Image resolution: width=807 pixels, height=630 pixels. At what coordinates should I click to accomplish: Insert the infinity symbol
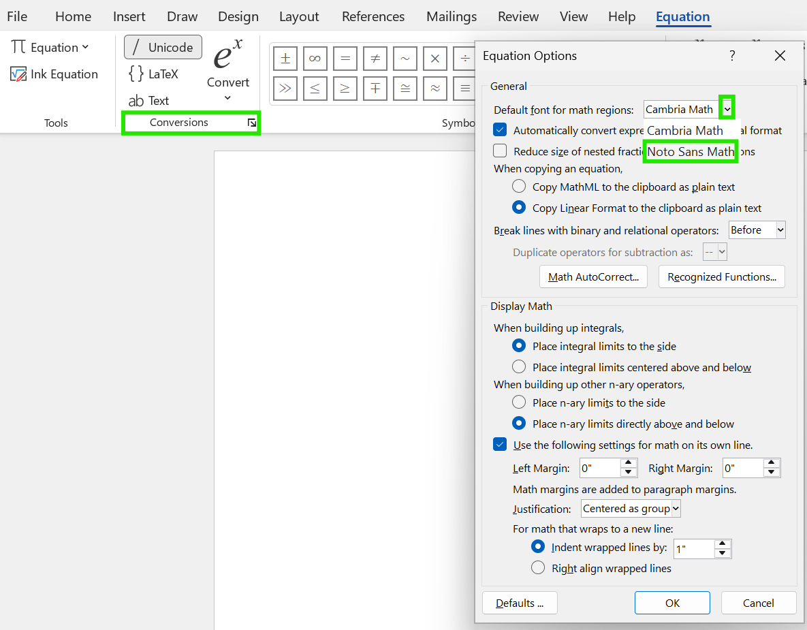(315, 58)
